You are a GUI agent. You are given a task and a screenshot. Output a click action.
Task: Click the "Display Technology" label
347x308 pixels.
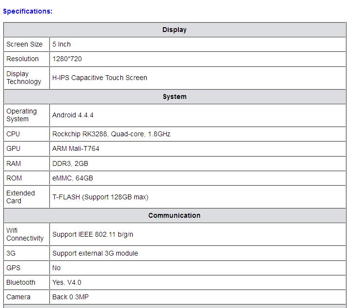pos(24,78)
